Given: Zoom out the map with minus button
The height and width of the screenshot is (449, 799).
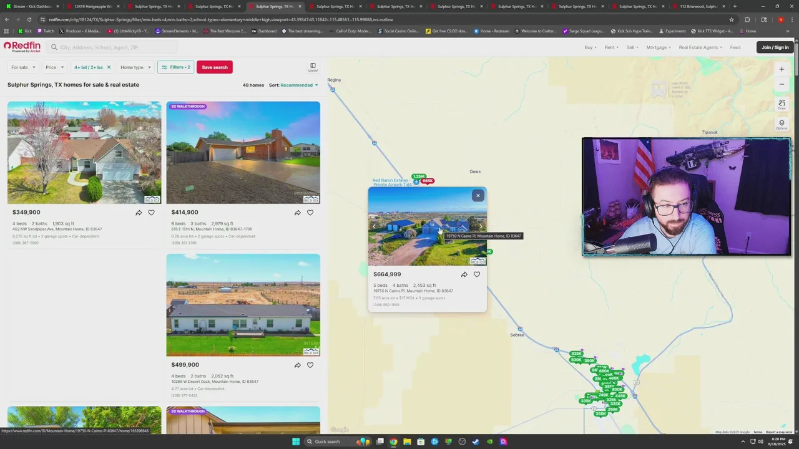Looking at the screenshot, I should [x=782, y=84].
